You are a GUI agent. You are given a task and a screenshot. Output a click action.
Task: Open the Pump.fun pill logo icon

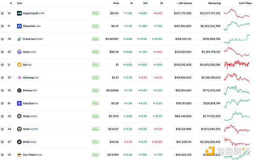point(19,39)
